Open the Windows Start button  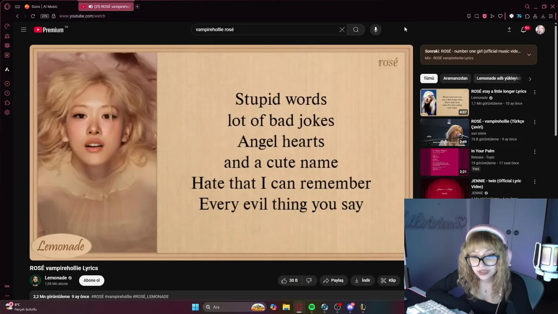pos(195,307)
